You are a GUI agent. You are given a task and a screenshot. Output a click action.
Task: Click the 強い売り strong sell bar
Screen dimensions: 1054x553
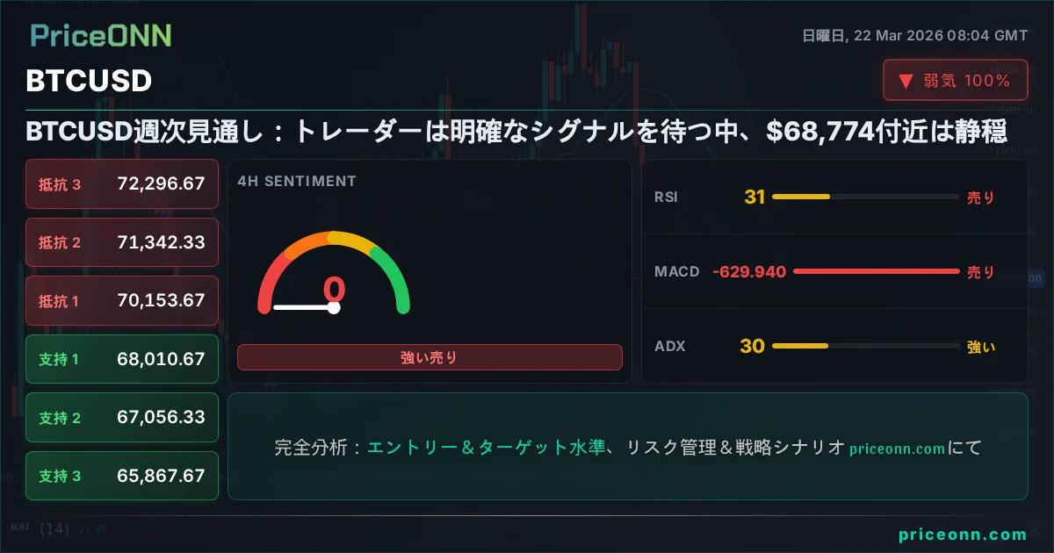pyautogui.click(x=429, y=357)
